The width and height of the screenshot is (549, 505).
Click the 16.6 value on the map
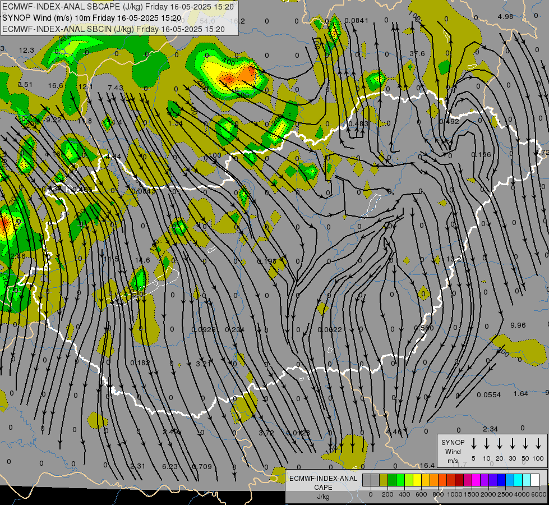(x=56, y=85)
